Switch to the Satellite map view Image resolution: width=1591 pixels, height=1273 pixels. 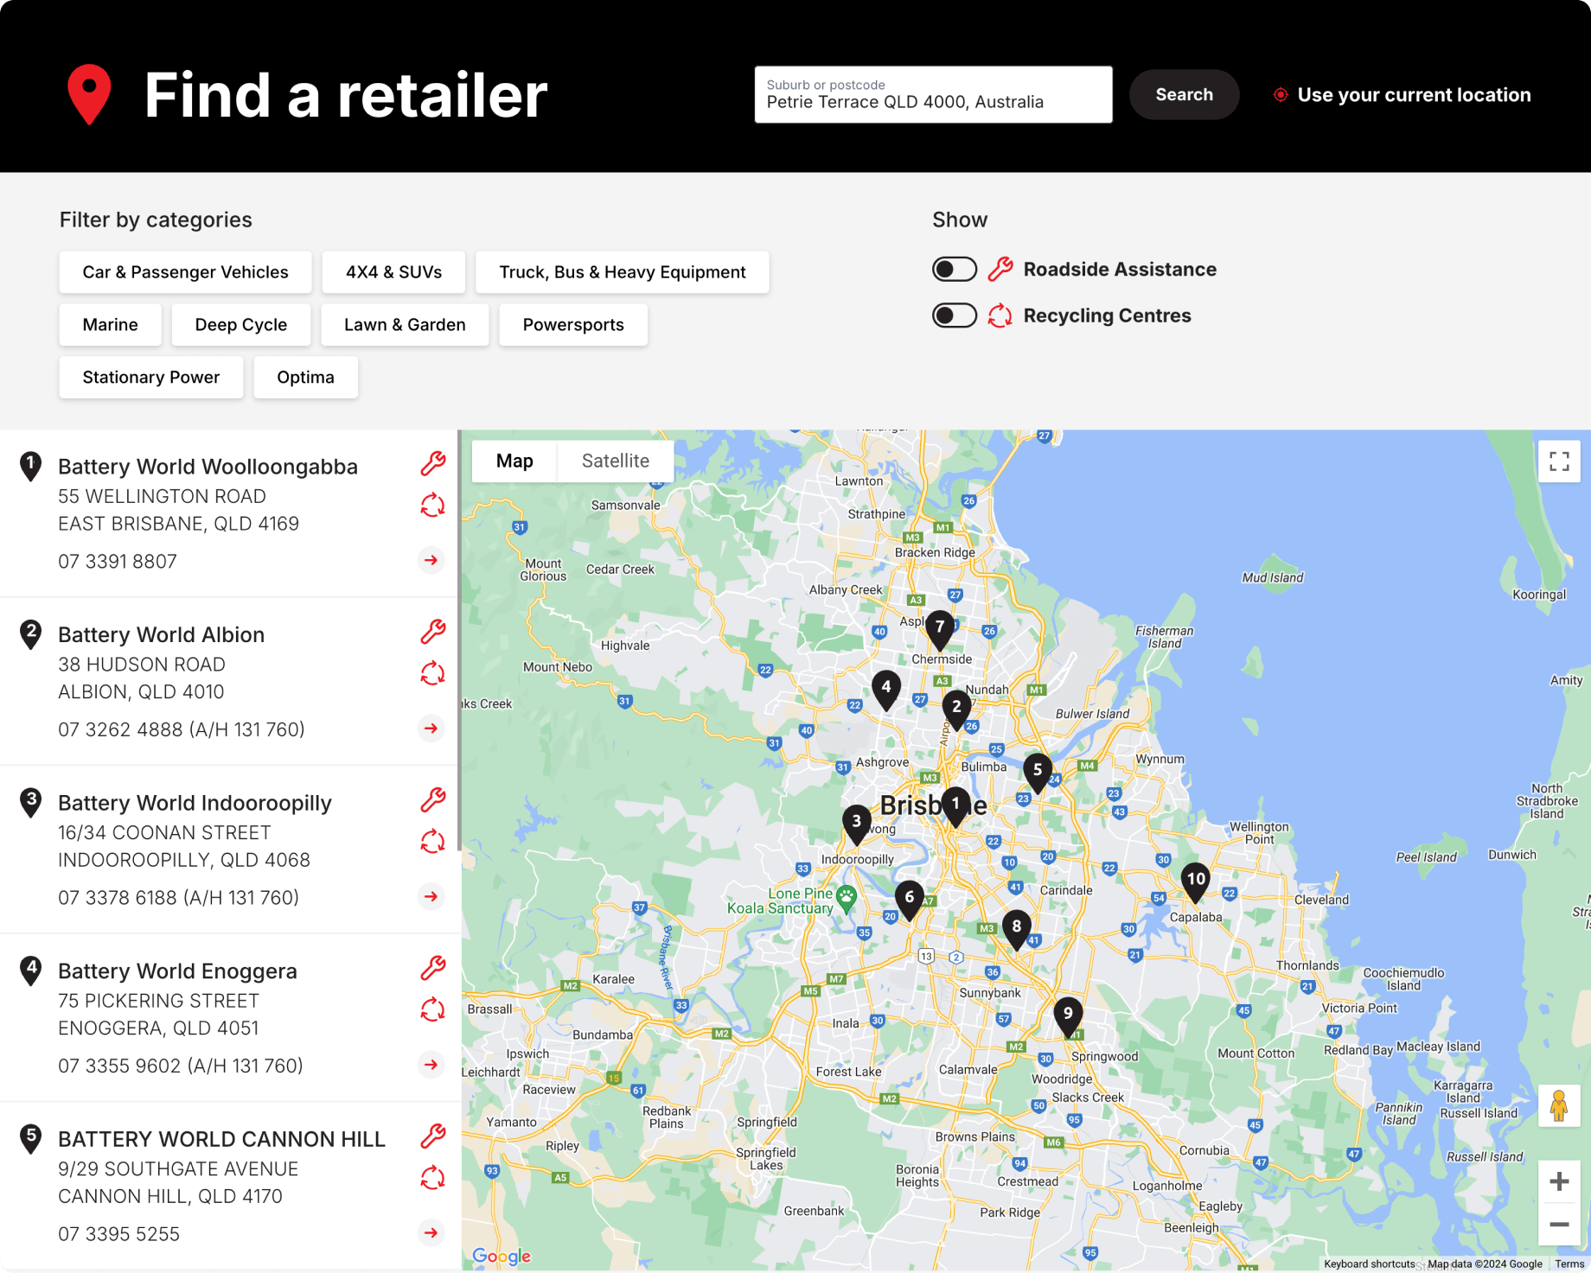tap(615, 461)
